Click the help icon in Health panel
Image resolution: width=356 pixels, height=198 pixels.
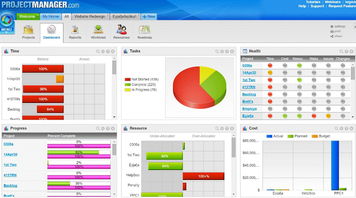(x=347, y=51)
